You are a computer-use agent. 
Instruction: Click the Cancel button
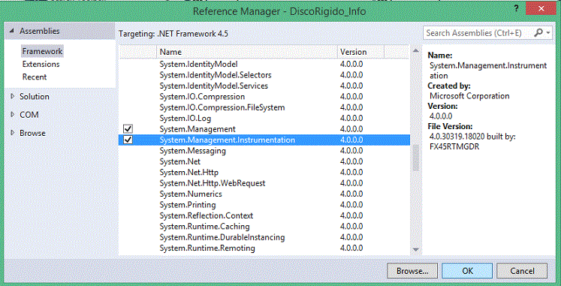(x=522, y=271)
